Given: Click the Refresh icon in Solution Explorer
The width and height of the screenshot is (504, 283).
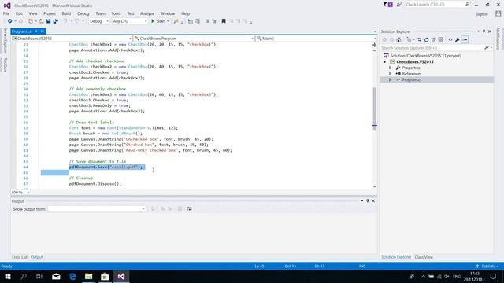Looking at the screenshot, I should tap(427, 39).
